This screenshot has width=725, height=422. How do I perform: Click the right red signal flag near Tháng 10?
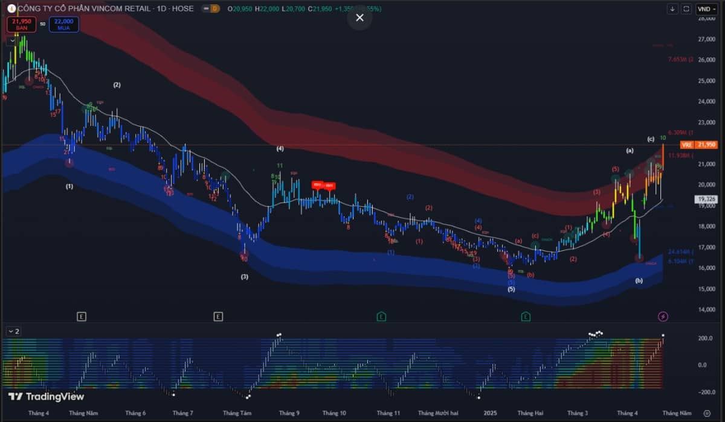[x=329, y=185]
